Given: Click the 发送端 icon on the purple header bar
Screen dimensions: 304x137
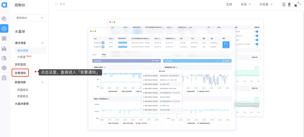Looking at the screenshot, I should tap(153, 61).
